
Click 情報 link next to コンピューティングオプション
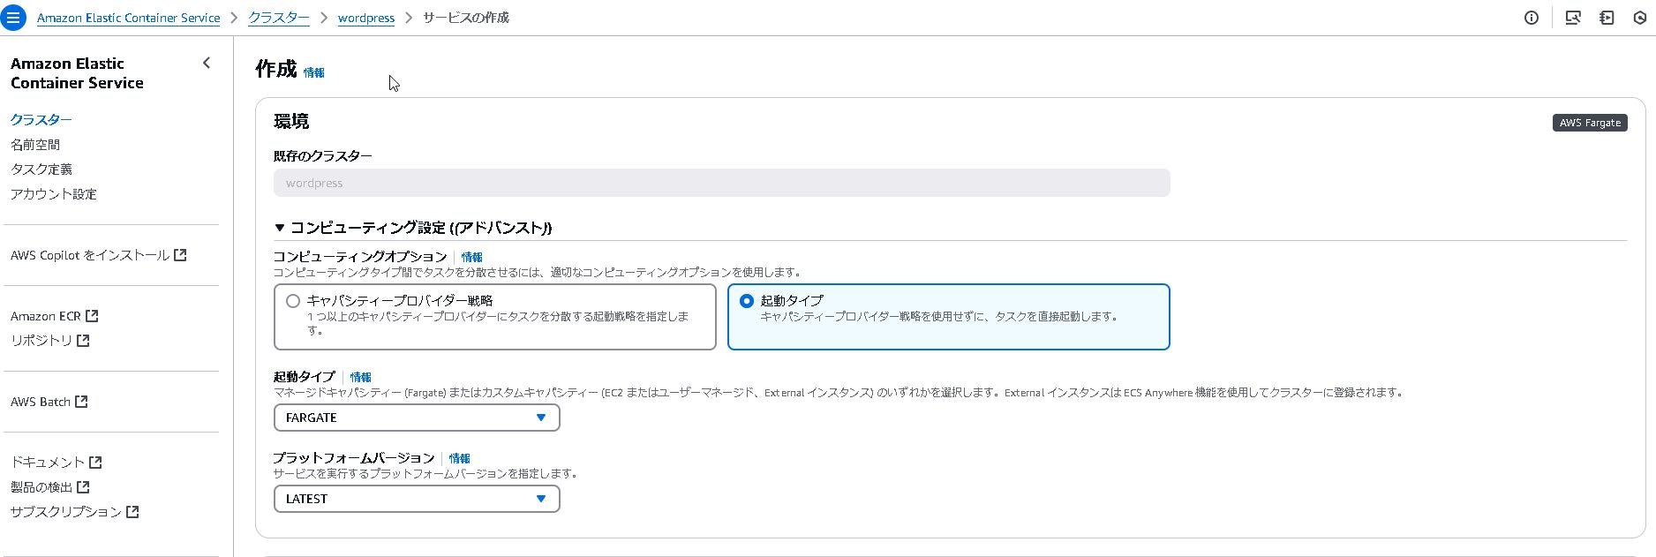472,258
